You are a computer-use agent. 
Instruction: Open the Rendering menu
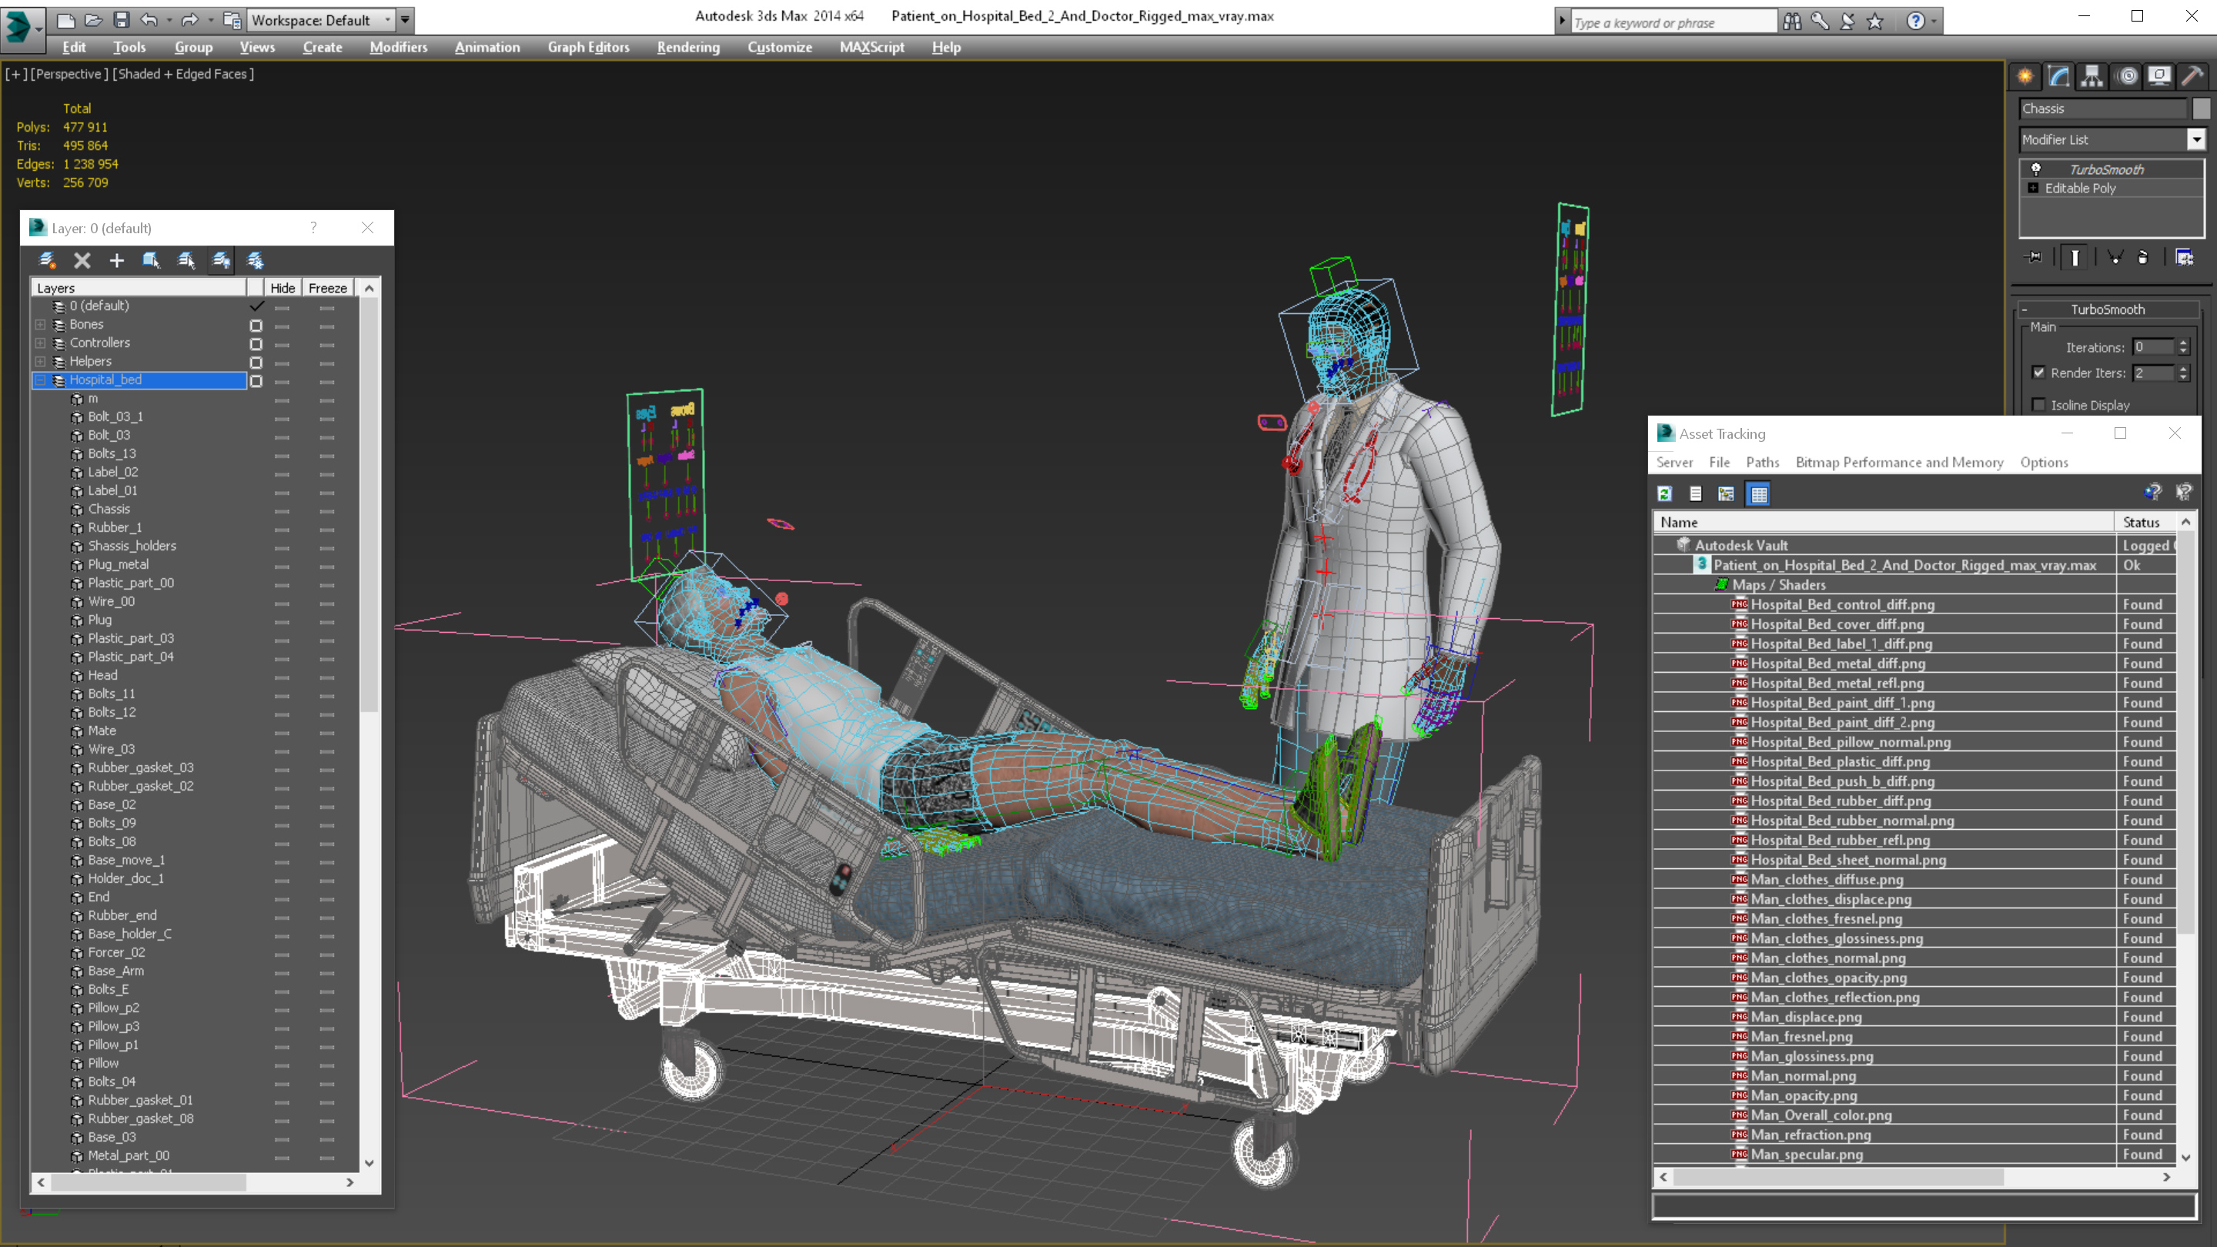click(x=687, y=47)
